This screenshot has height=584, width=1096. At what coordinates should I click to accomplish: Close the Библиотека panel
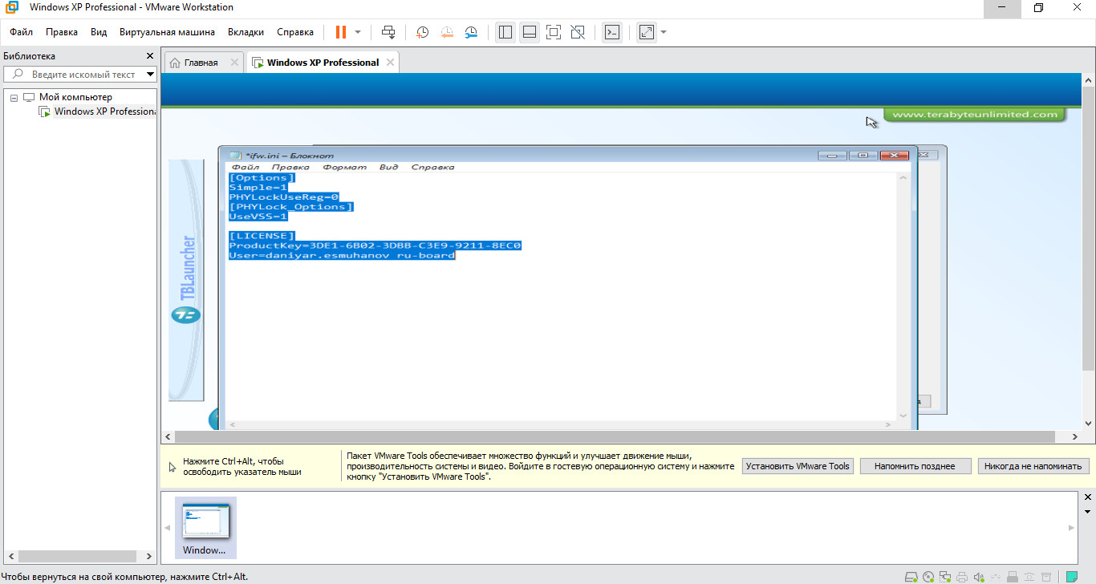pyautogui.click(x=149, y=56)
